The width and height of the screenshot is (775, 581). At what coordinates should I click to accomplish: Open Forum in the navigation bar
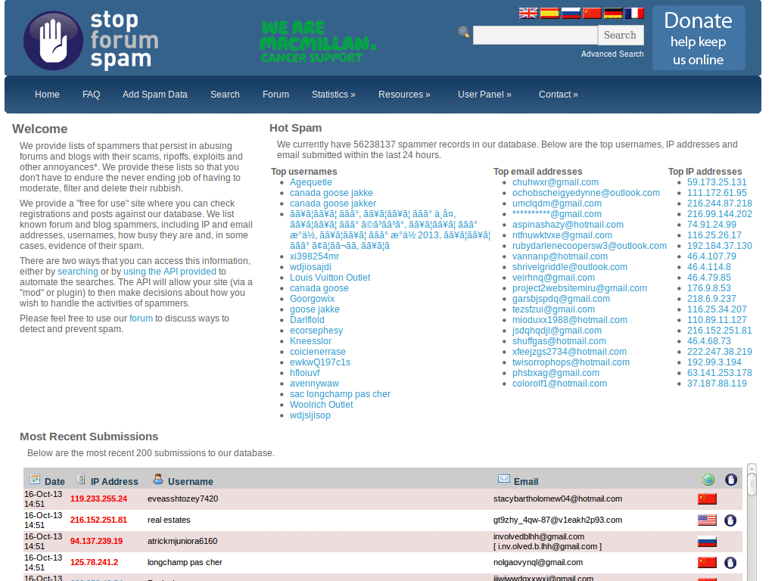275,95
